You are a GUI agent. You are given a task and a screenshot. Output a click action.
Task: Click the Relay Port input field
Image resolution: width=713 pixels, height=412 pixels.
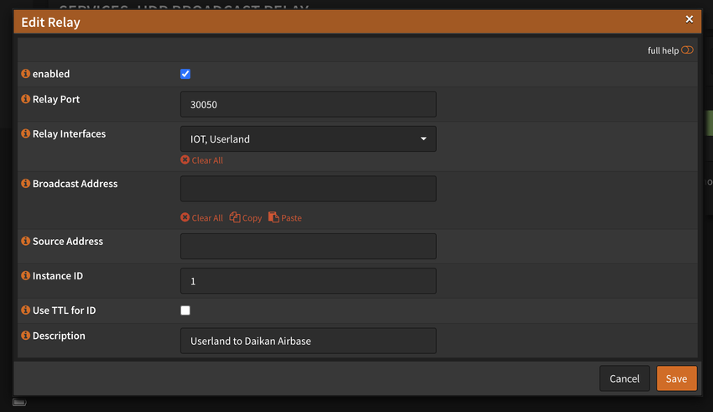pyautogui.click(x=309, y=104)
